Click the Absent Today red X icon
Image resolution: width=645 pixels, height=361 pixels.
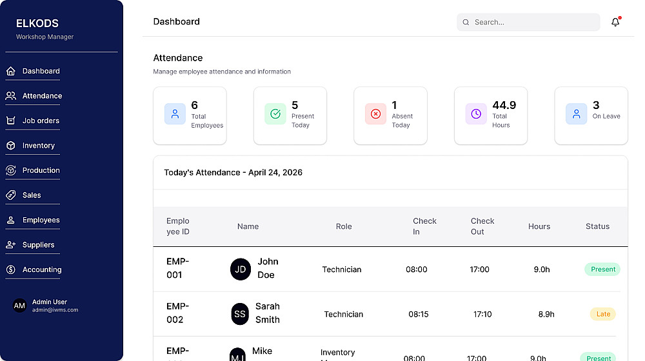375,114
